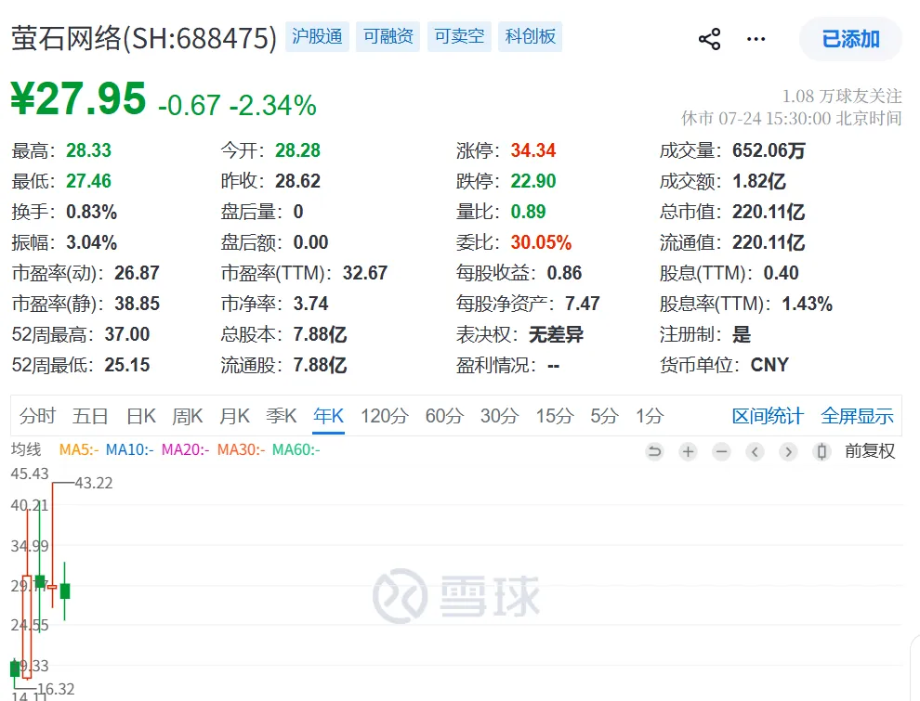Click the 市盈率(TTM) value 32.67
The image size is (920, 701).
(x=365, y=273)
